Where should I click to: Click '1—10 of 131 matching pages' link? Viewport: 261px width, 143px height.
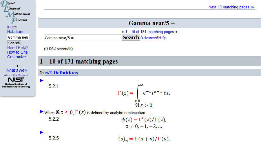click(x=150, y=32)
